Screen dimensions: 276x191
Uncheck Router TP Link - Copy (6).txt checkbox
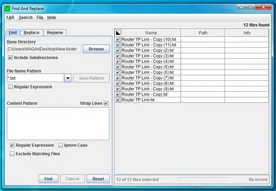point(118,72)
